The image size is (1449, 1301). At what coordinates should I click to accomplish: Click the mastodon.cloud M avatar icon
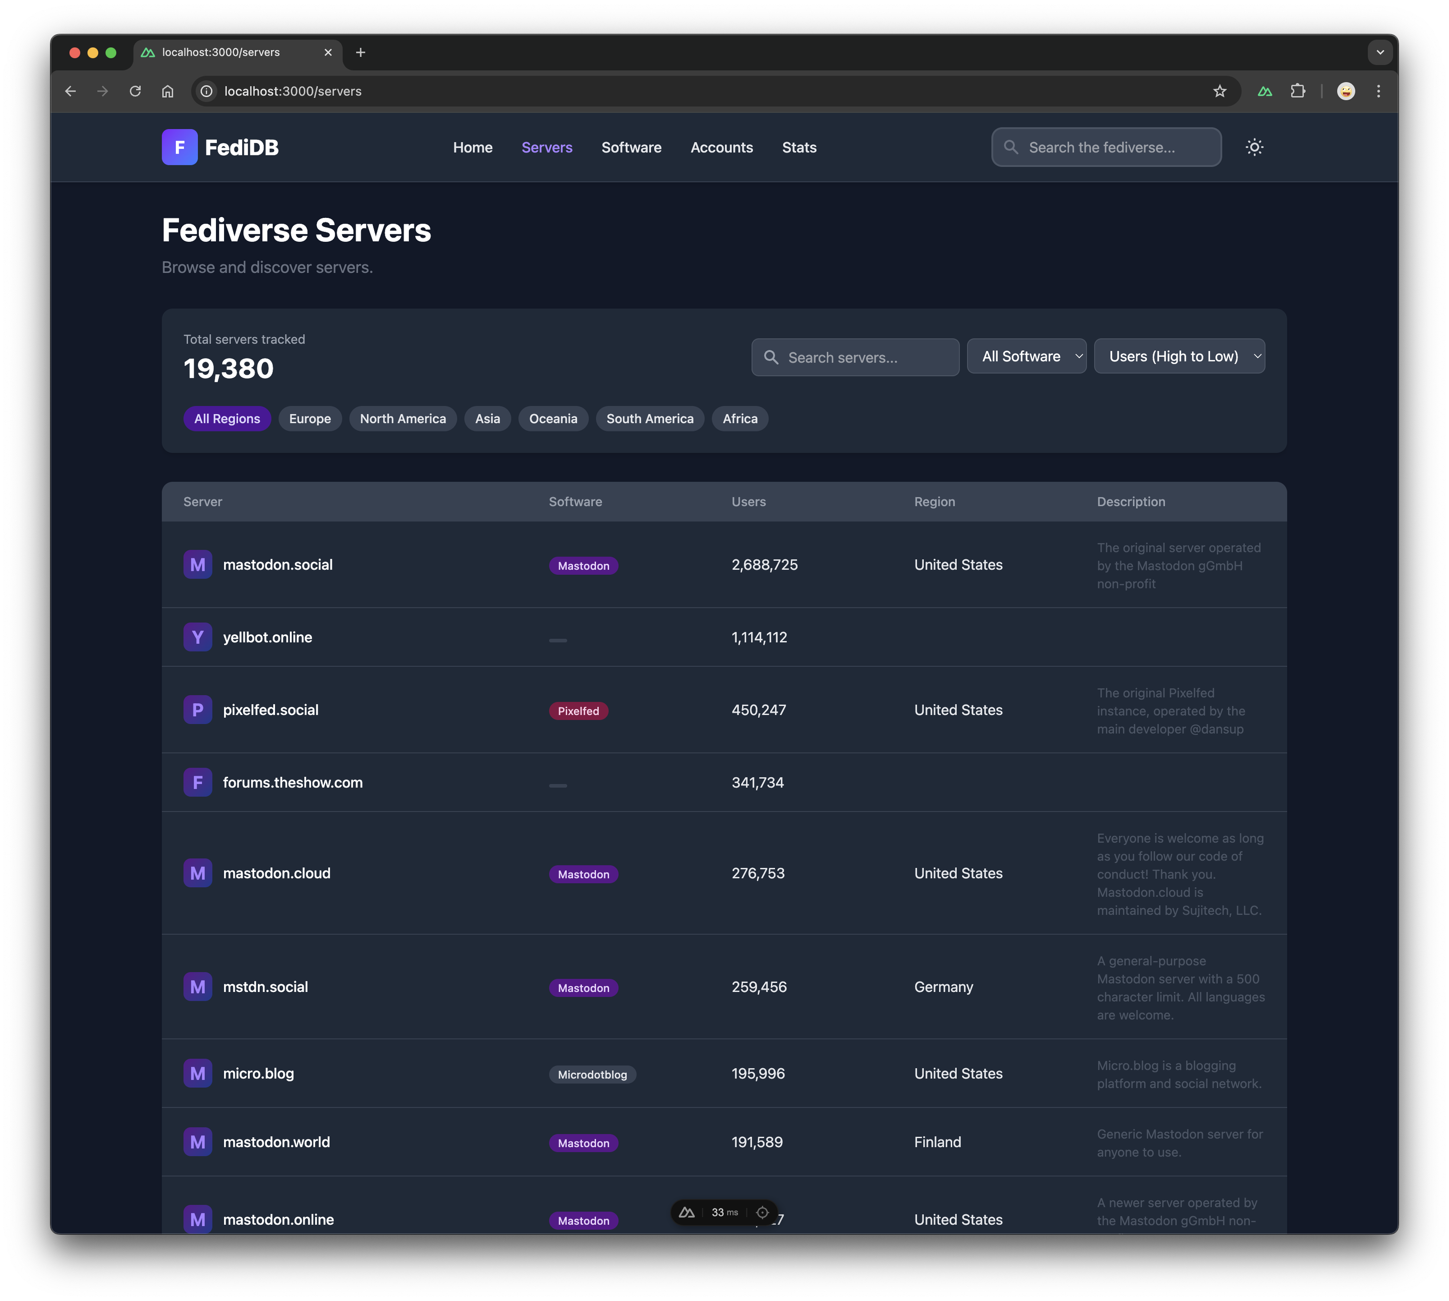198,873
